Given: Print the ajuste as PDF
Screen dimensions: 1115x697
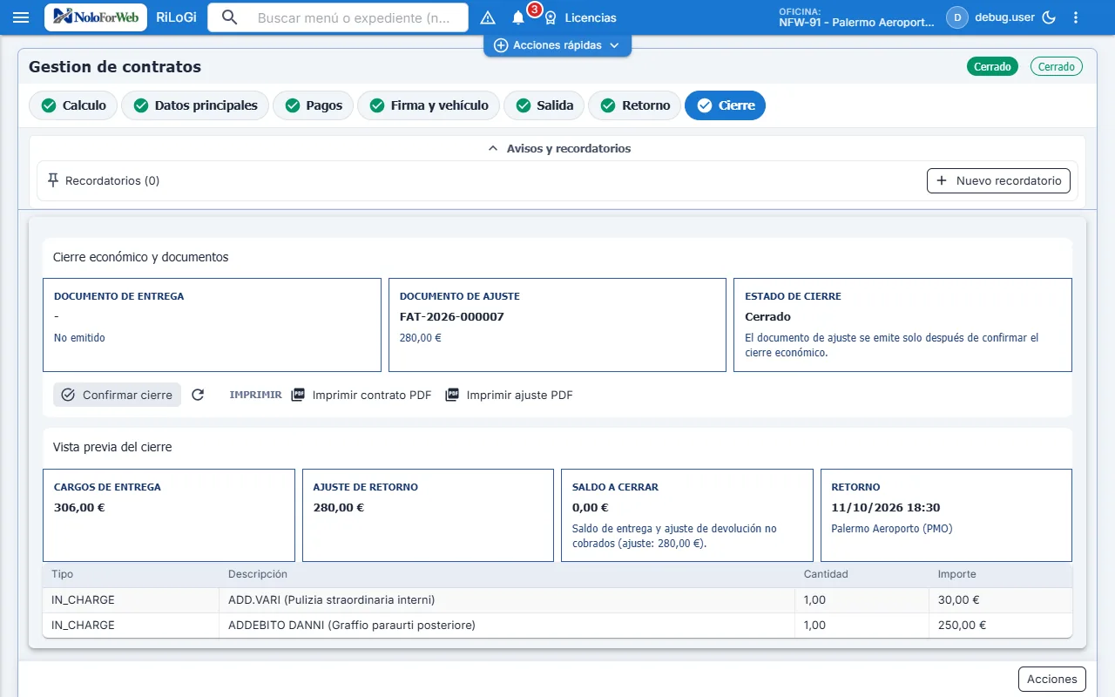Looking at the screenshot, I should [x=509, y=395].
